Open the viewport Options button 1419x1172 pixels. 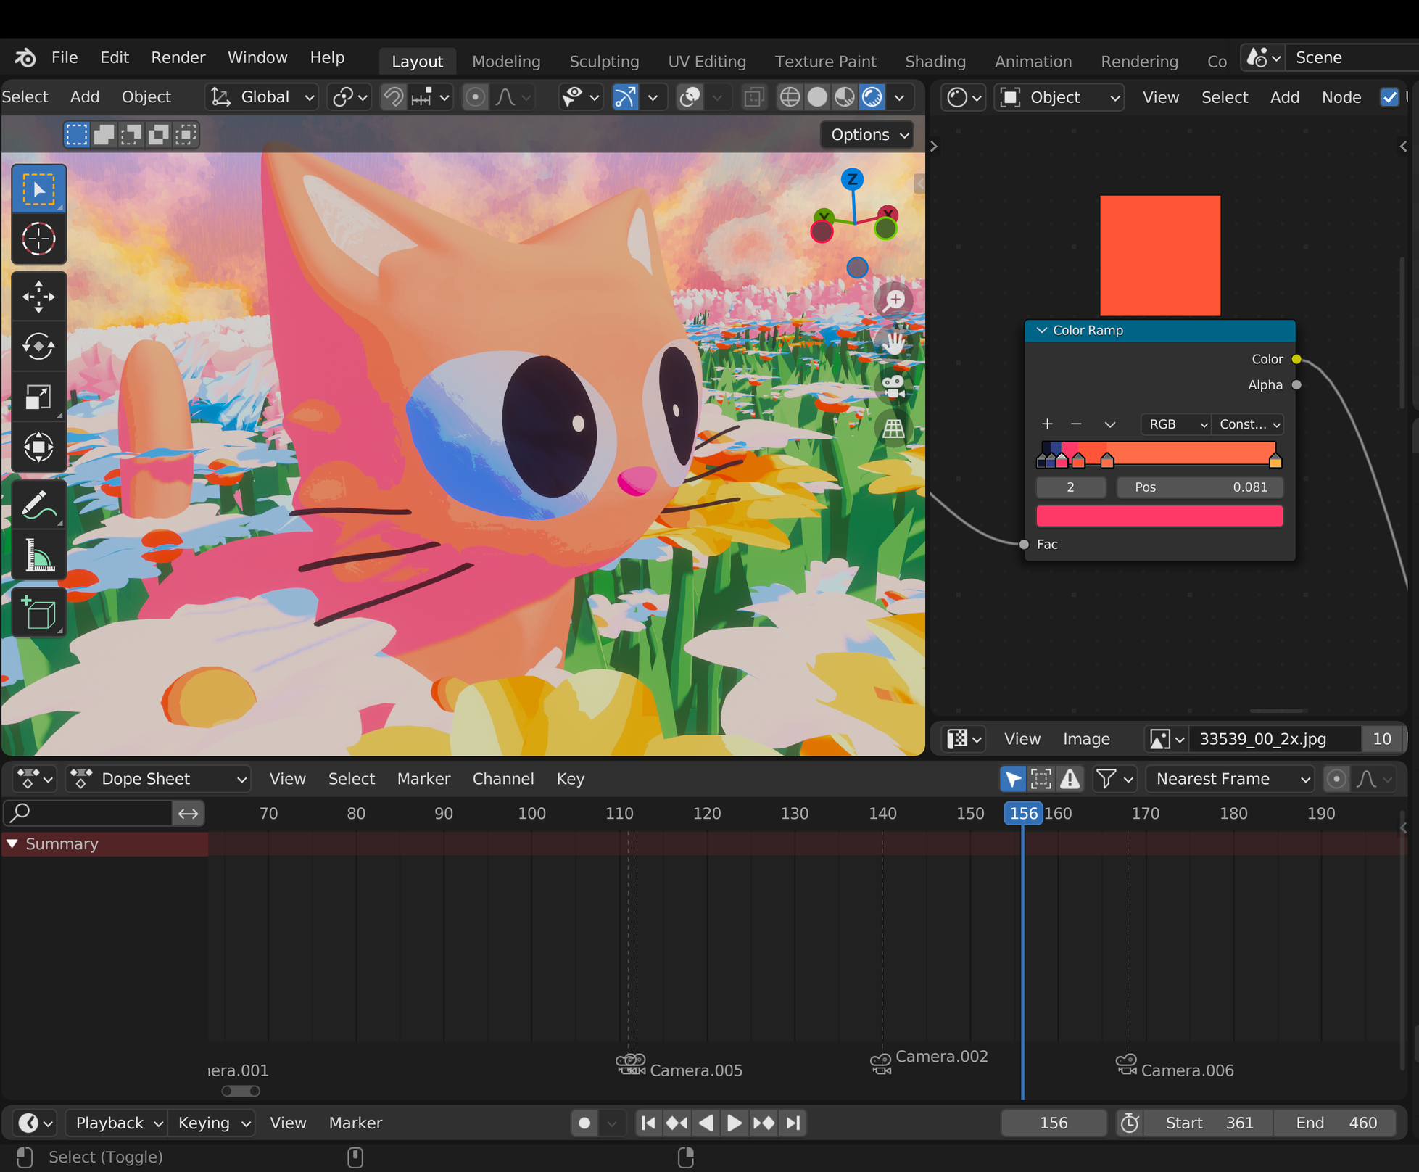click(867, 135)
